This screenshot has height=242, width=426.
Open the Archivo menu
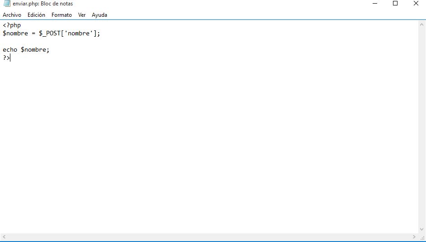click(12, 15)
